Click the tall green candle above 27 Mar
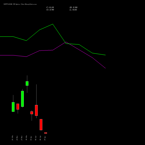The image size is (145, 145). click(x=22, y=99)
